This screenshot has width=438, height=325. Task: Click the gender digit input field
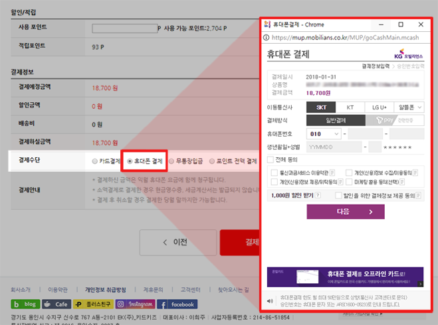(375, 147)
